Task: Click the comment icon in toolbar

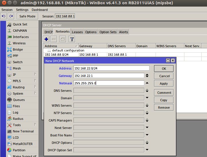Action: 63,39
